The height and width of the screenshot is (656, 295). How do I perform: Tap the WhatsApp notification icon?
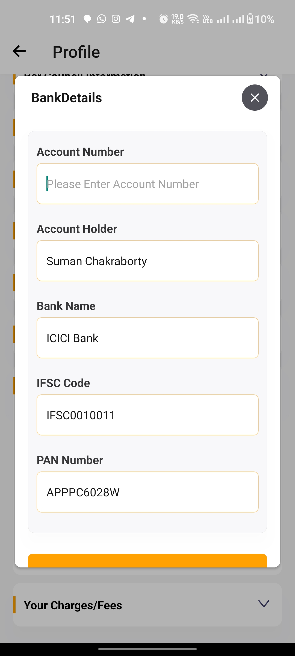(102, 19)
